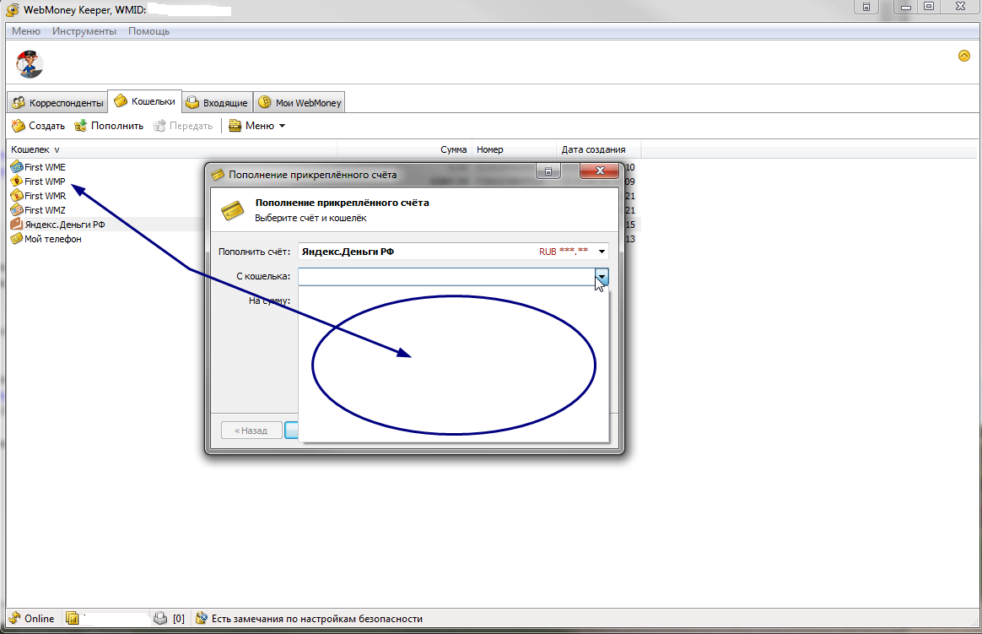This screenshot has height=634, width=982.
Task: Open the Помощь menu
Action: (148, 31)
